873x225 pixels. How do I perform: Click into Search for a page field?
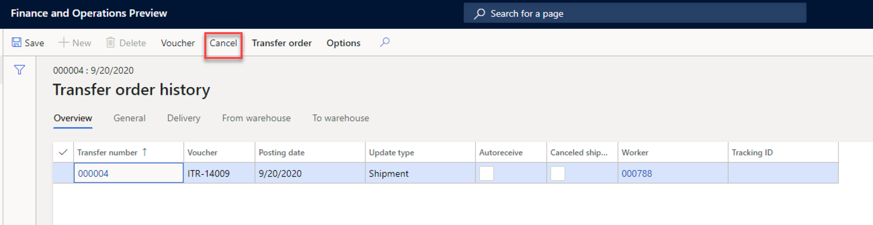click(x=635, y=13)
